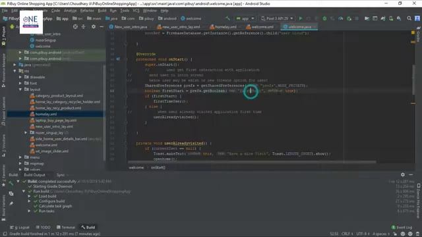Open the Terminal tool window

pos(66,227)
